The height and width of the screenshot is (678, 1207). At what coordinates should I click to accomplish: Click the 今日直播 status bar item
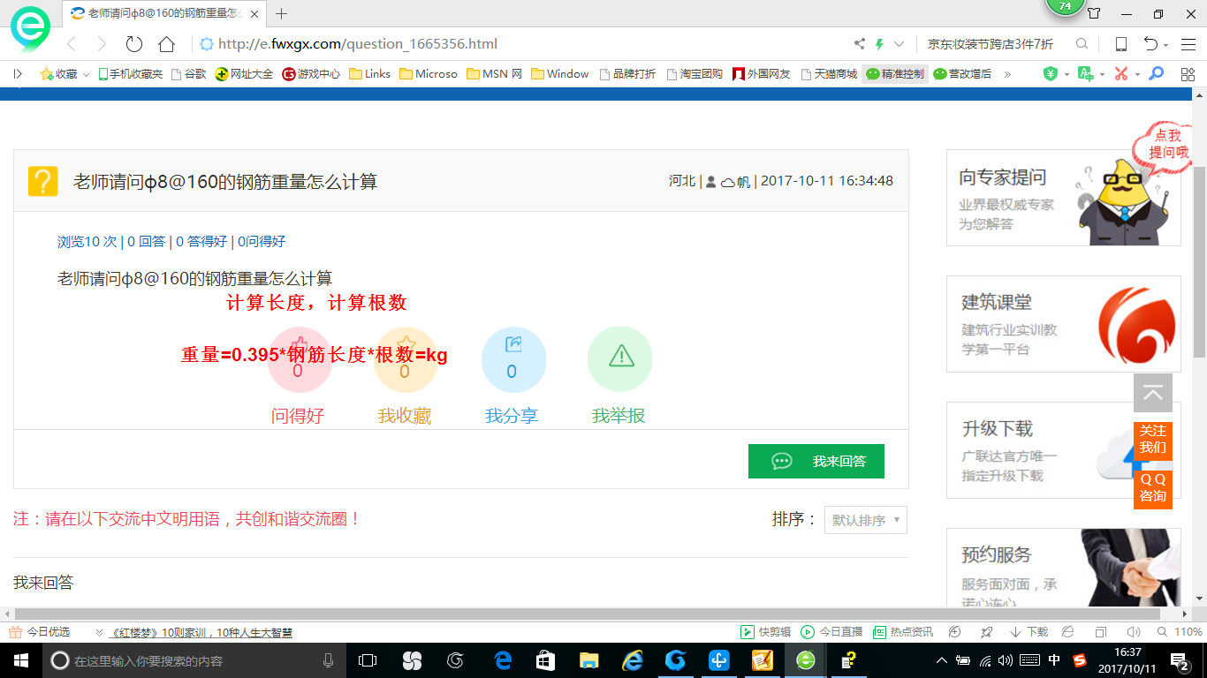point(831,632)
